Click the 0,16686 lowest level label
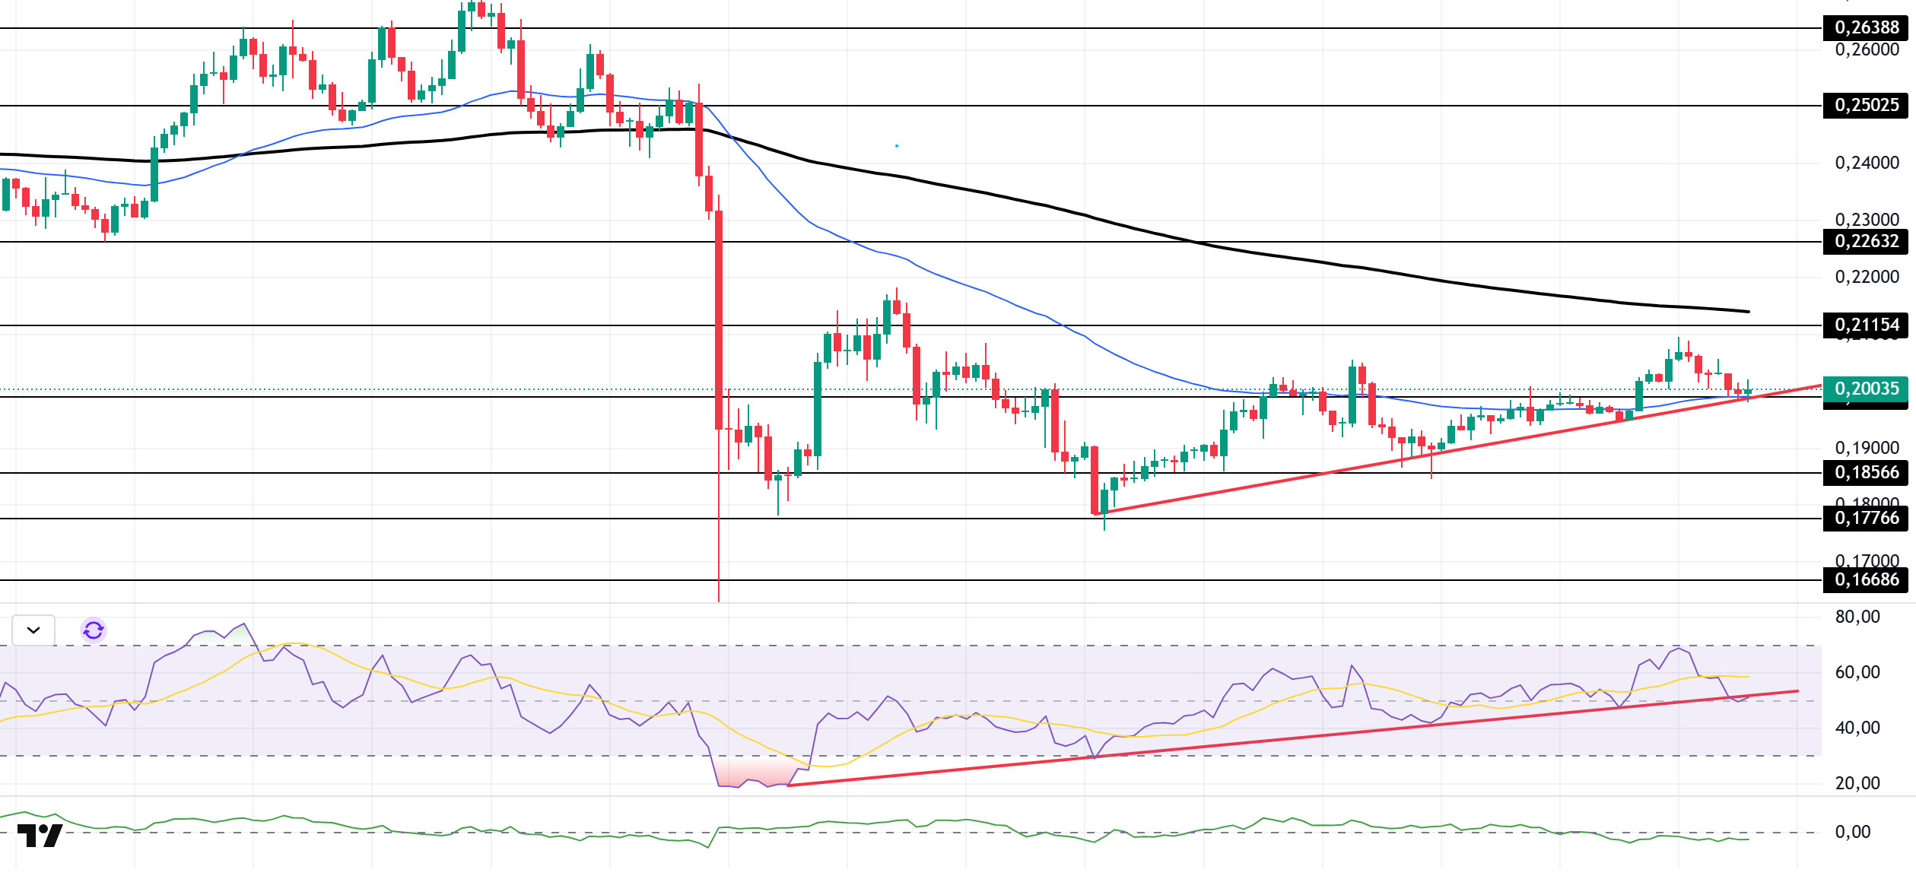 point(1866,580)
